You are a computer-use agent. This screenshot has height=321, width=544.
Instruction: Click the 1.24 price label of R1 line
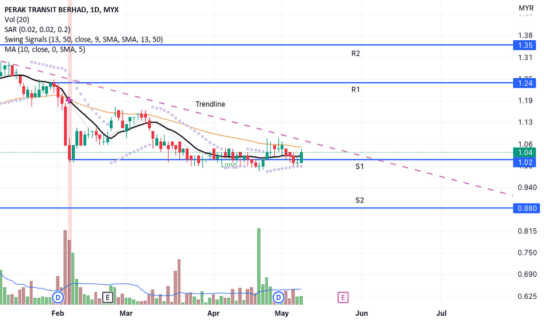(525, 83)
